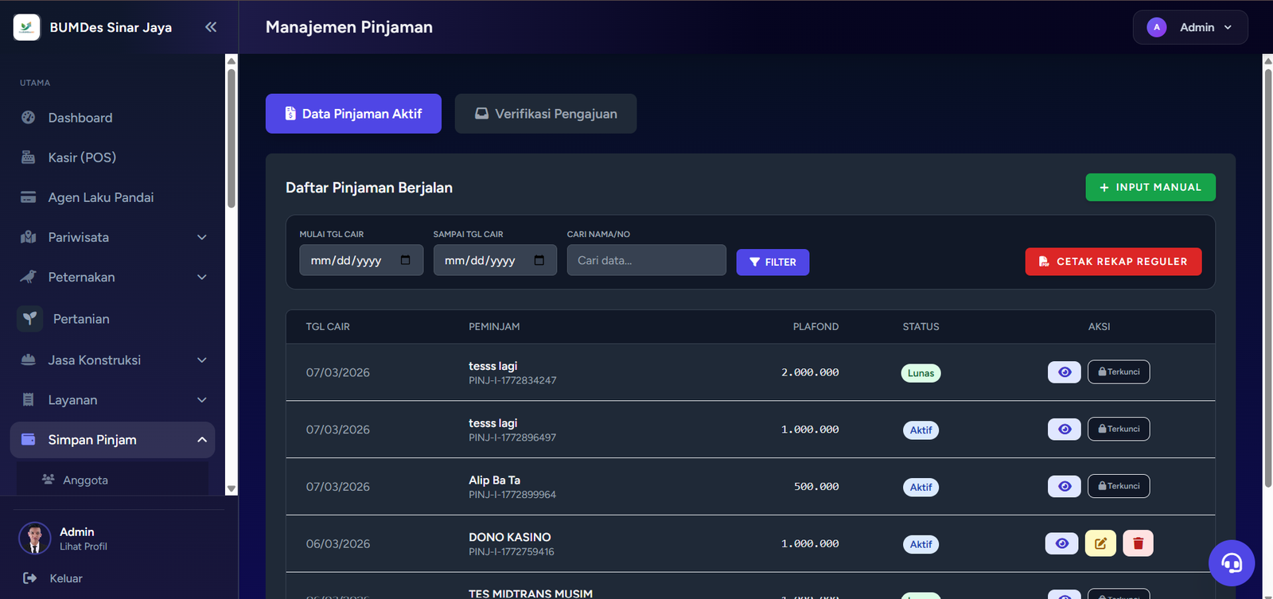Viewport: 1273px width, 599px height.
Task: Focus the Sampai Tgl Cair date field
Action: [x=495, y=260]
